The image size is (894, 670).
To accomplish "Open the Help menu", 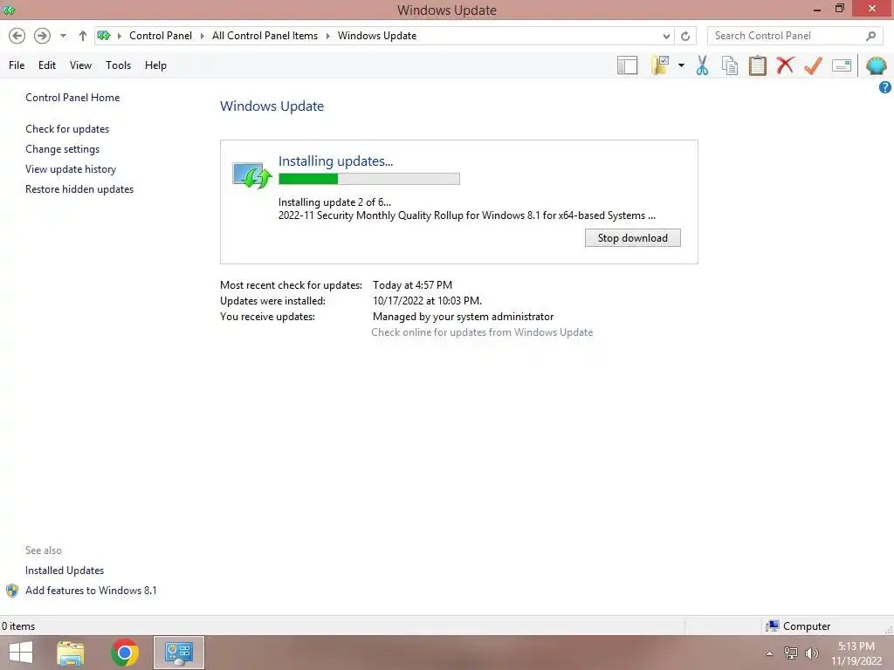I will (x=155, y=65).
